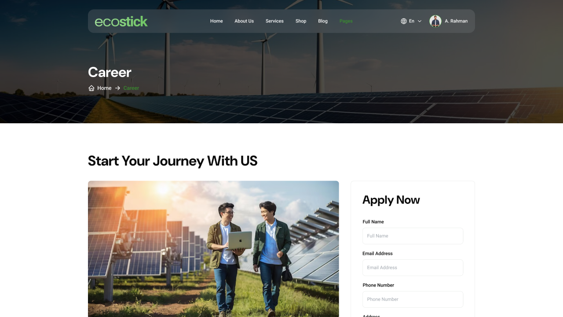
Task: Click the breadcrumb home icon
Action: [x=91, y=88]
